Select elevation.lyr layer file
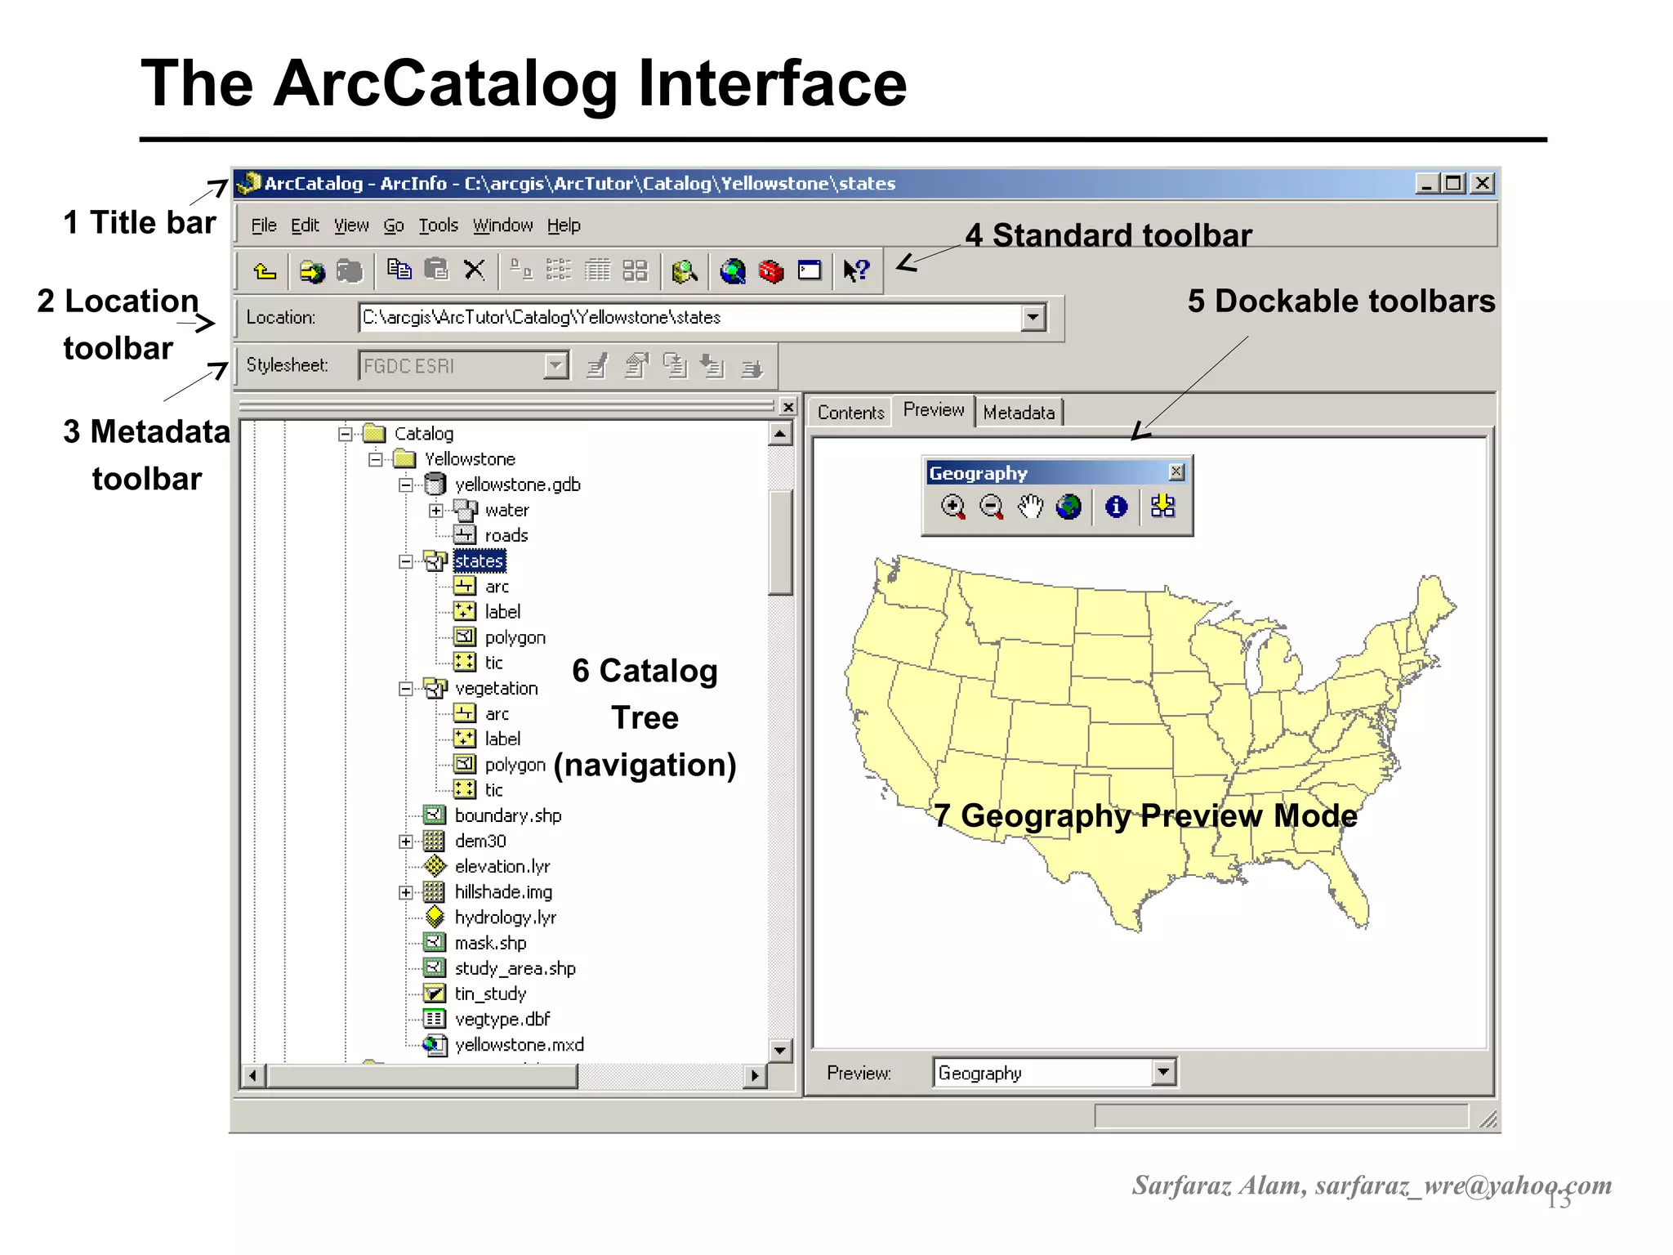 point(502,867)
